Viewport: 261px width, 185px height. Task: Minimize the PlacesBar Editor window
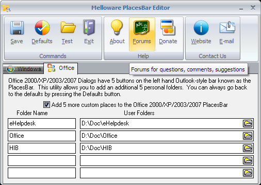click(241, 8)
